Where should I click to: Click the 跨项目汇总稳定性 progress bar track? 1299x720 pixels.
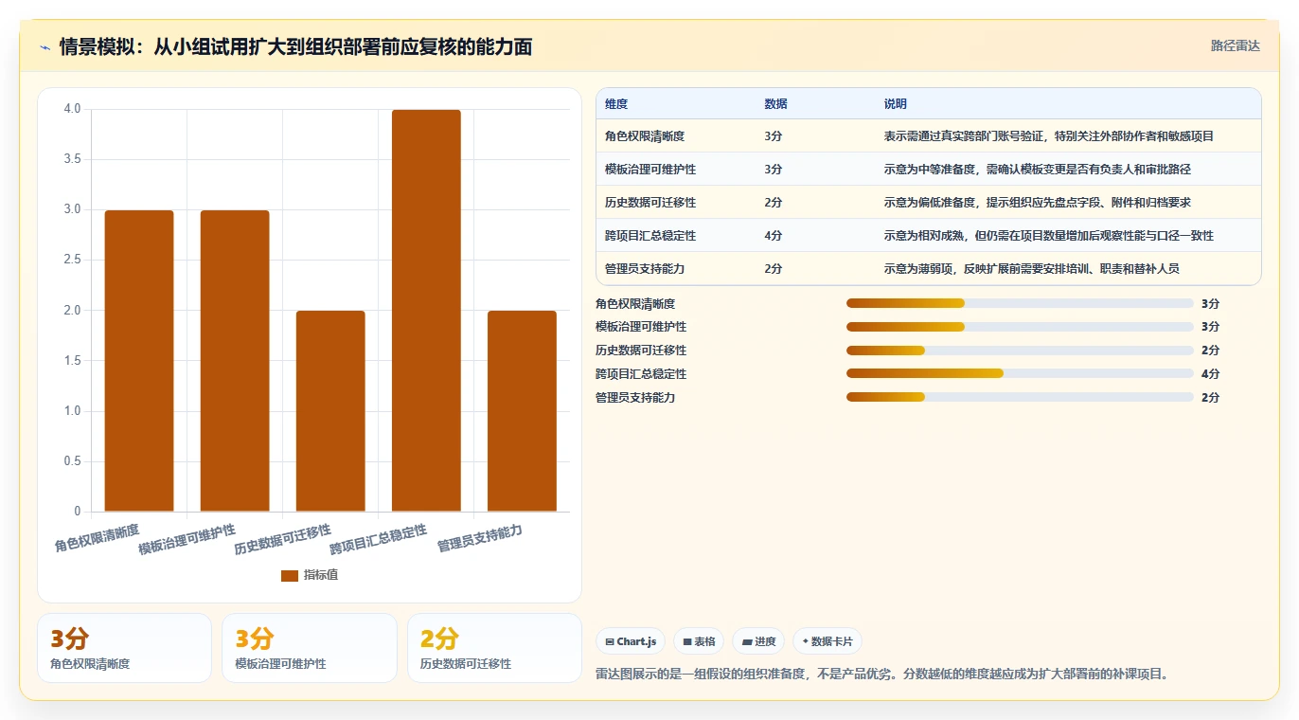[1020, 373]
